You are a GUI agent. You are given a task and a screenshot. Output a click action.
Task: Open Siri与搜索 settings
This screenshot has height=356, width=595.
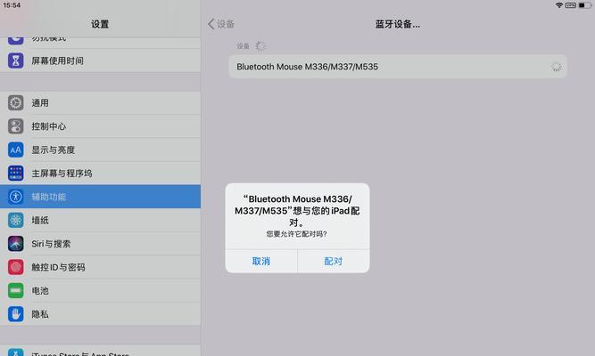[100, 244]
